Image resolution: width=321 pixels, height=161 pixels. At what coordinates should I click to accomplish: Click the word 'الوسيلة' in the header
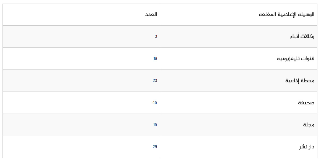pos(305,15)
